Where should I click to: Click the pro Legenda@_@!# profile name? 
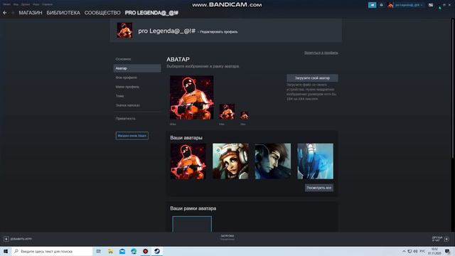pyautogui.click(x=166, y=31)
